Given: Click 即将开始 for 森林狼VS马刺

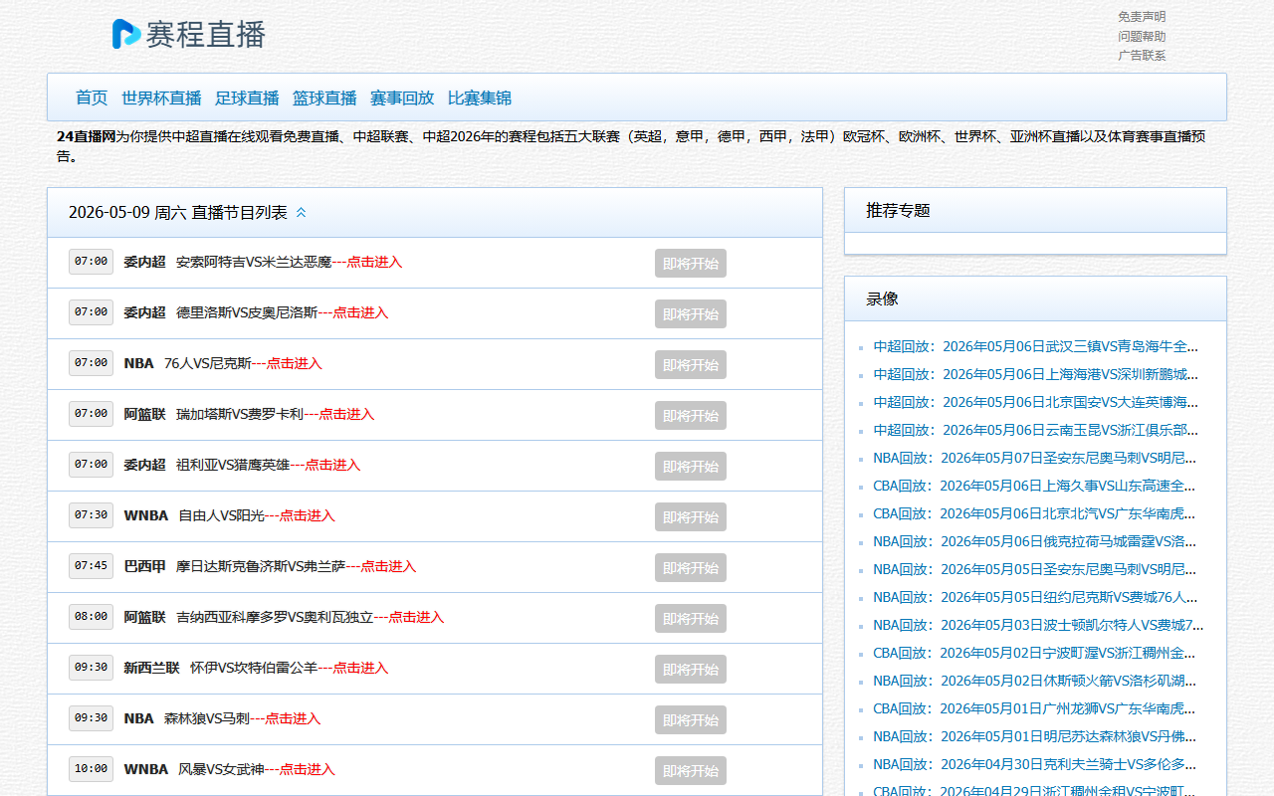Looking at the screenshot, I should pyautogui.click(x=691, y=720).
